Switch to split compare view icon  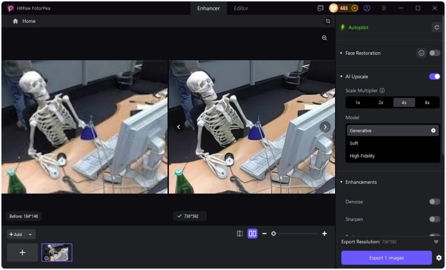[x=240, y=234]
